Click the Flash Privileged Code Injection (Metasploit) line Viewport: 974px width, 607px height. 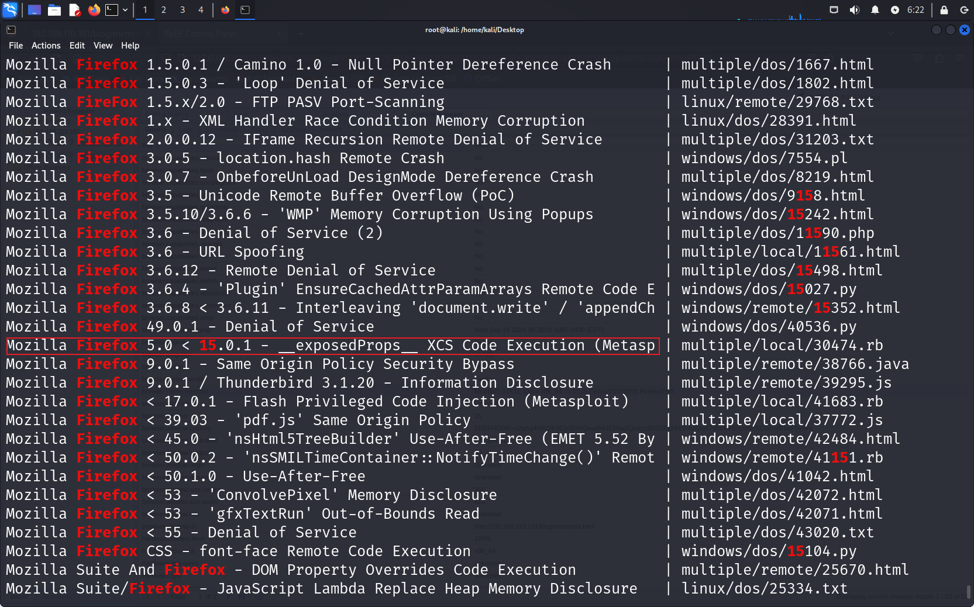pos(318,401)
